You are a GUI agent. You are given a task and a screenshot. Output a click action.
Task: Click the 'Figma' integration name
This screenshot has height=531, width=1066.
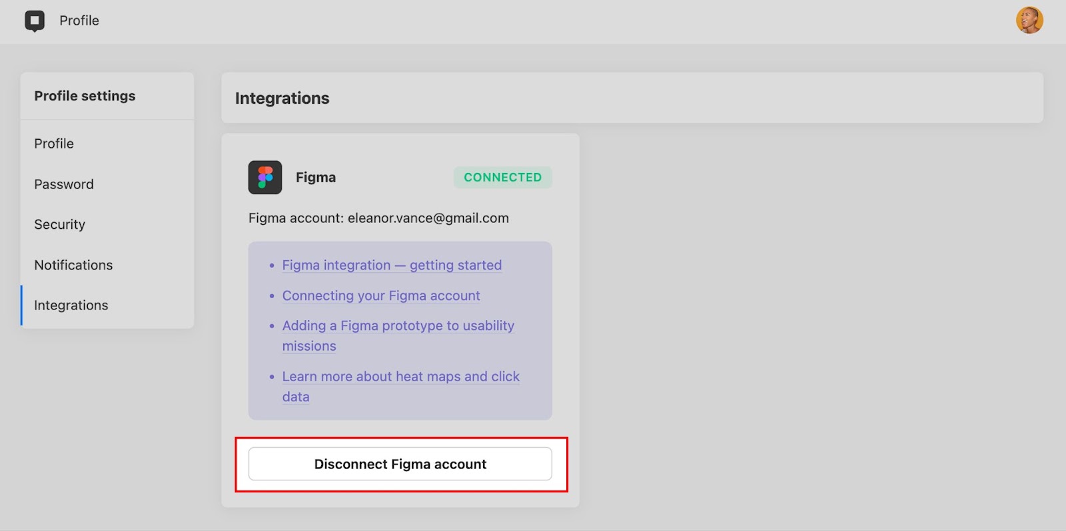316,178
